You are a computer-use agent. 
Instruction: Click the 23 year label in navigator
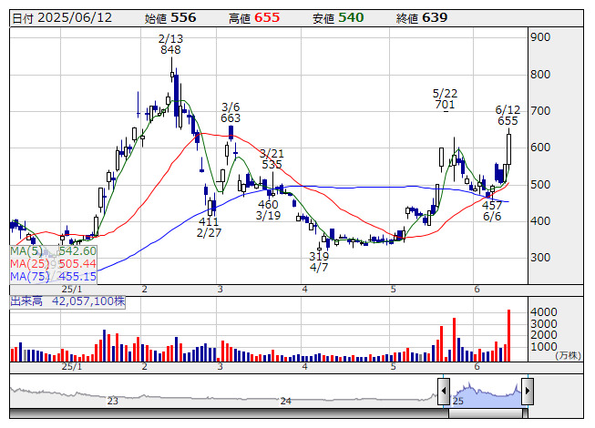pyautogui.click(x=113, y=401)
